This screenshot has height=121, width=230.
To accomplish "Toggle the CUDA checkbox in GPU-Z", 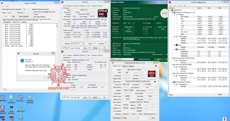I will point(131,114).
